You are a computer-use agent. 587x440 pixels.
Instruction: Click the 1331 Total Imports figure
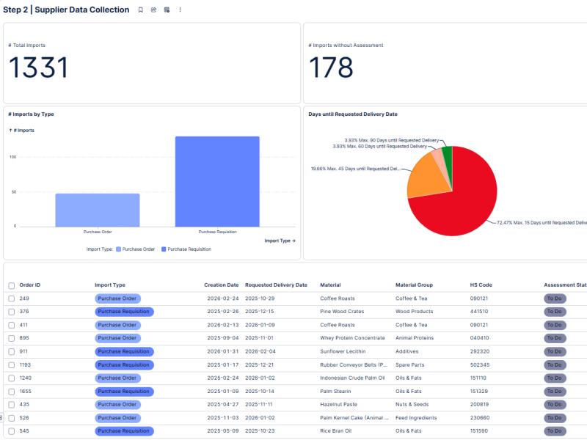[38, 67]
